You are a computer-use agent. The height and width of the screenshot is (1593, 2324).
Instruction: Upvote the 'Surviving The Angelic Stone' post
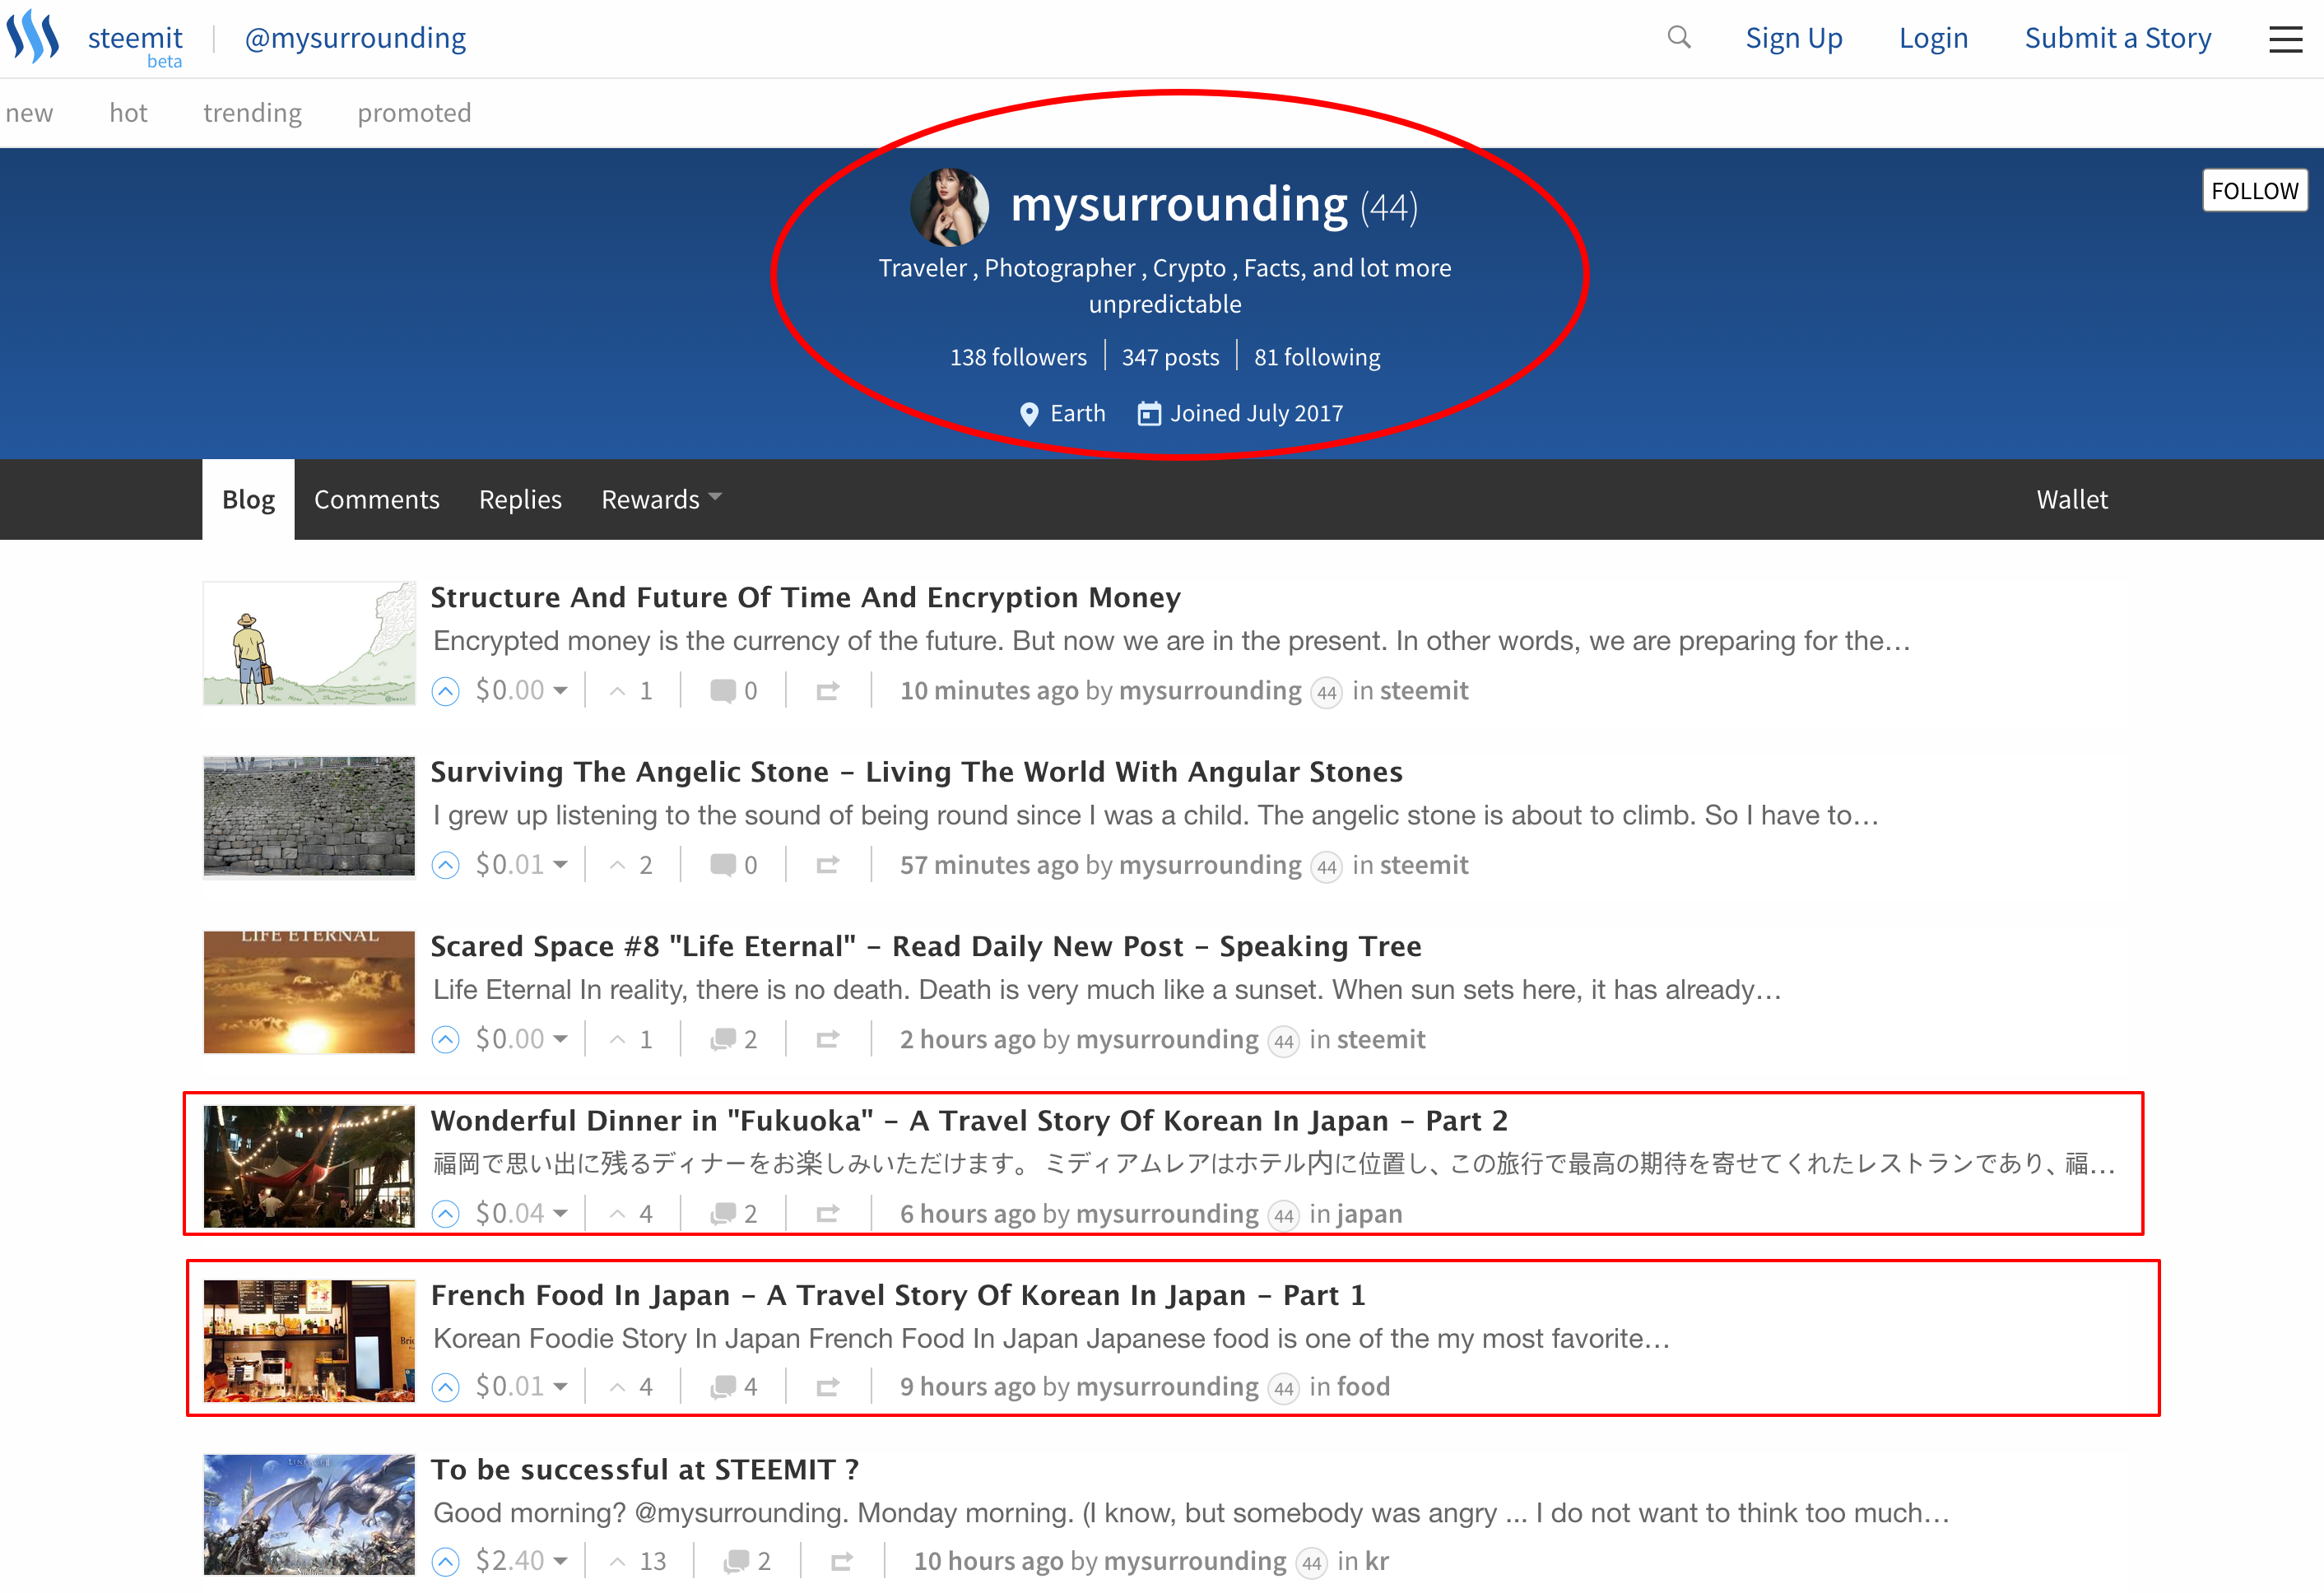(x=445, y=865)
